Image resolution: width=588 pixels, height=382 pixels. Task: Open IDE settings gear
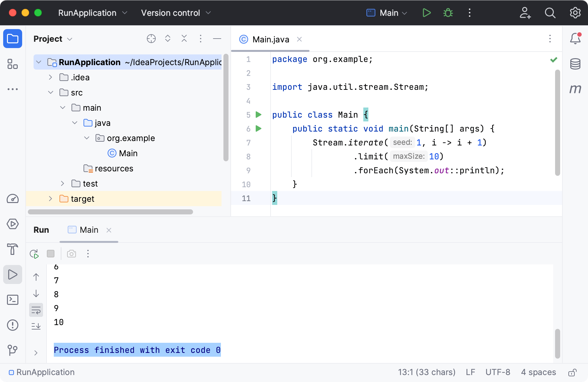click(575, 13)
